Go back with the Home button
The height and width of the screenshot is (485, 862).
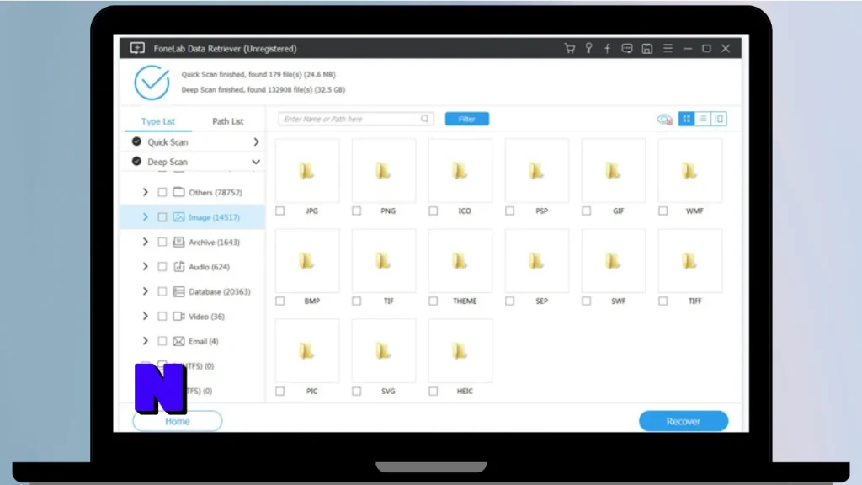coord(177,421)
